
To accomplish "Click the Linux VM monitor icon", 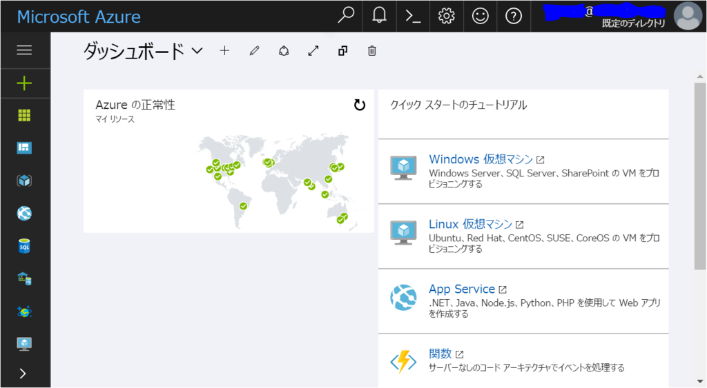I will click(403, 233).
